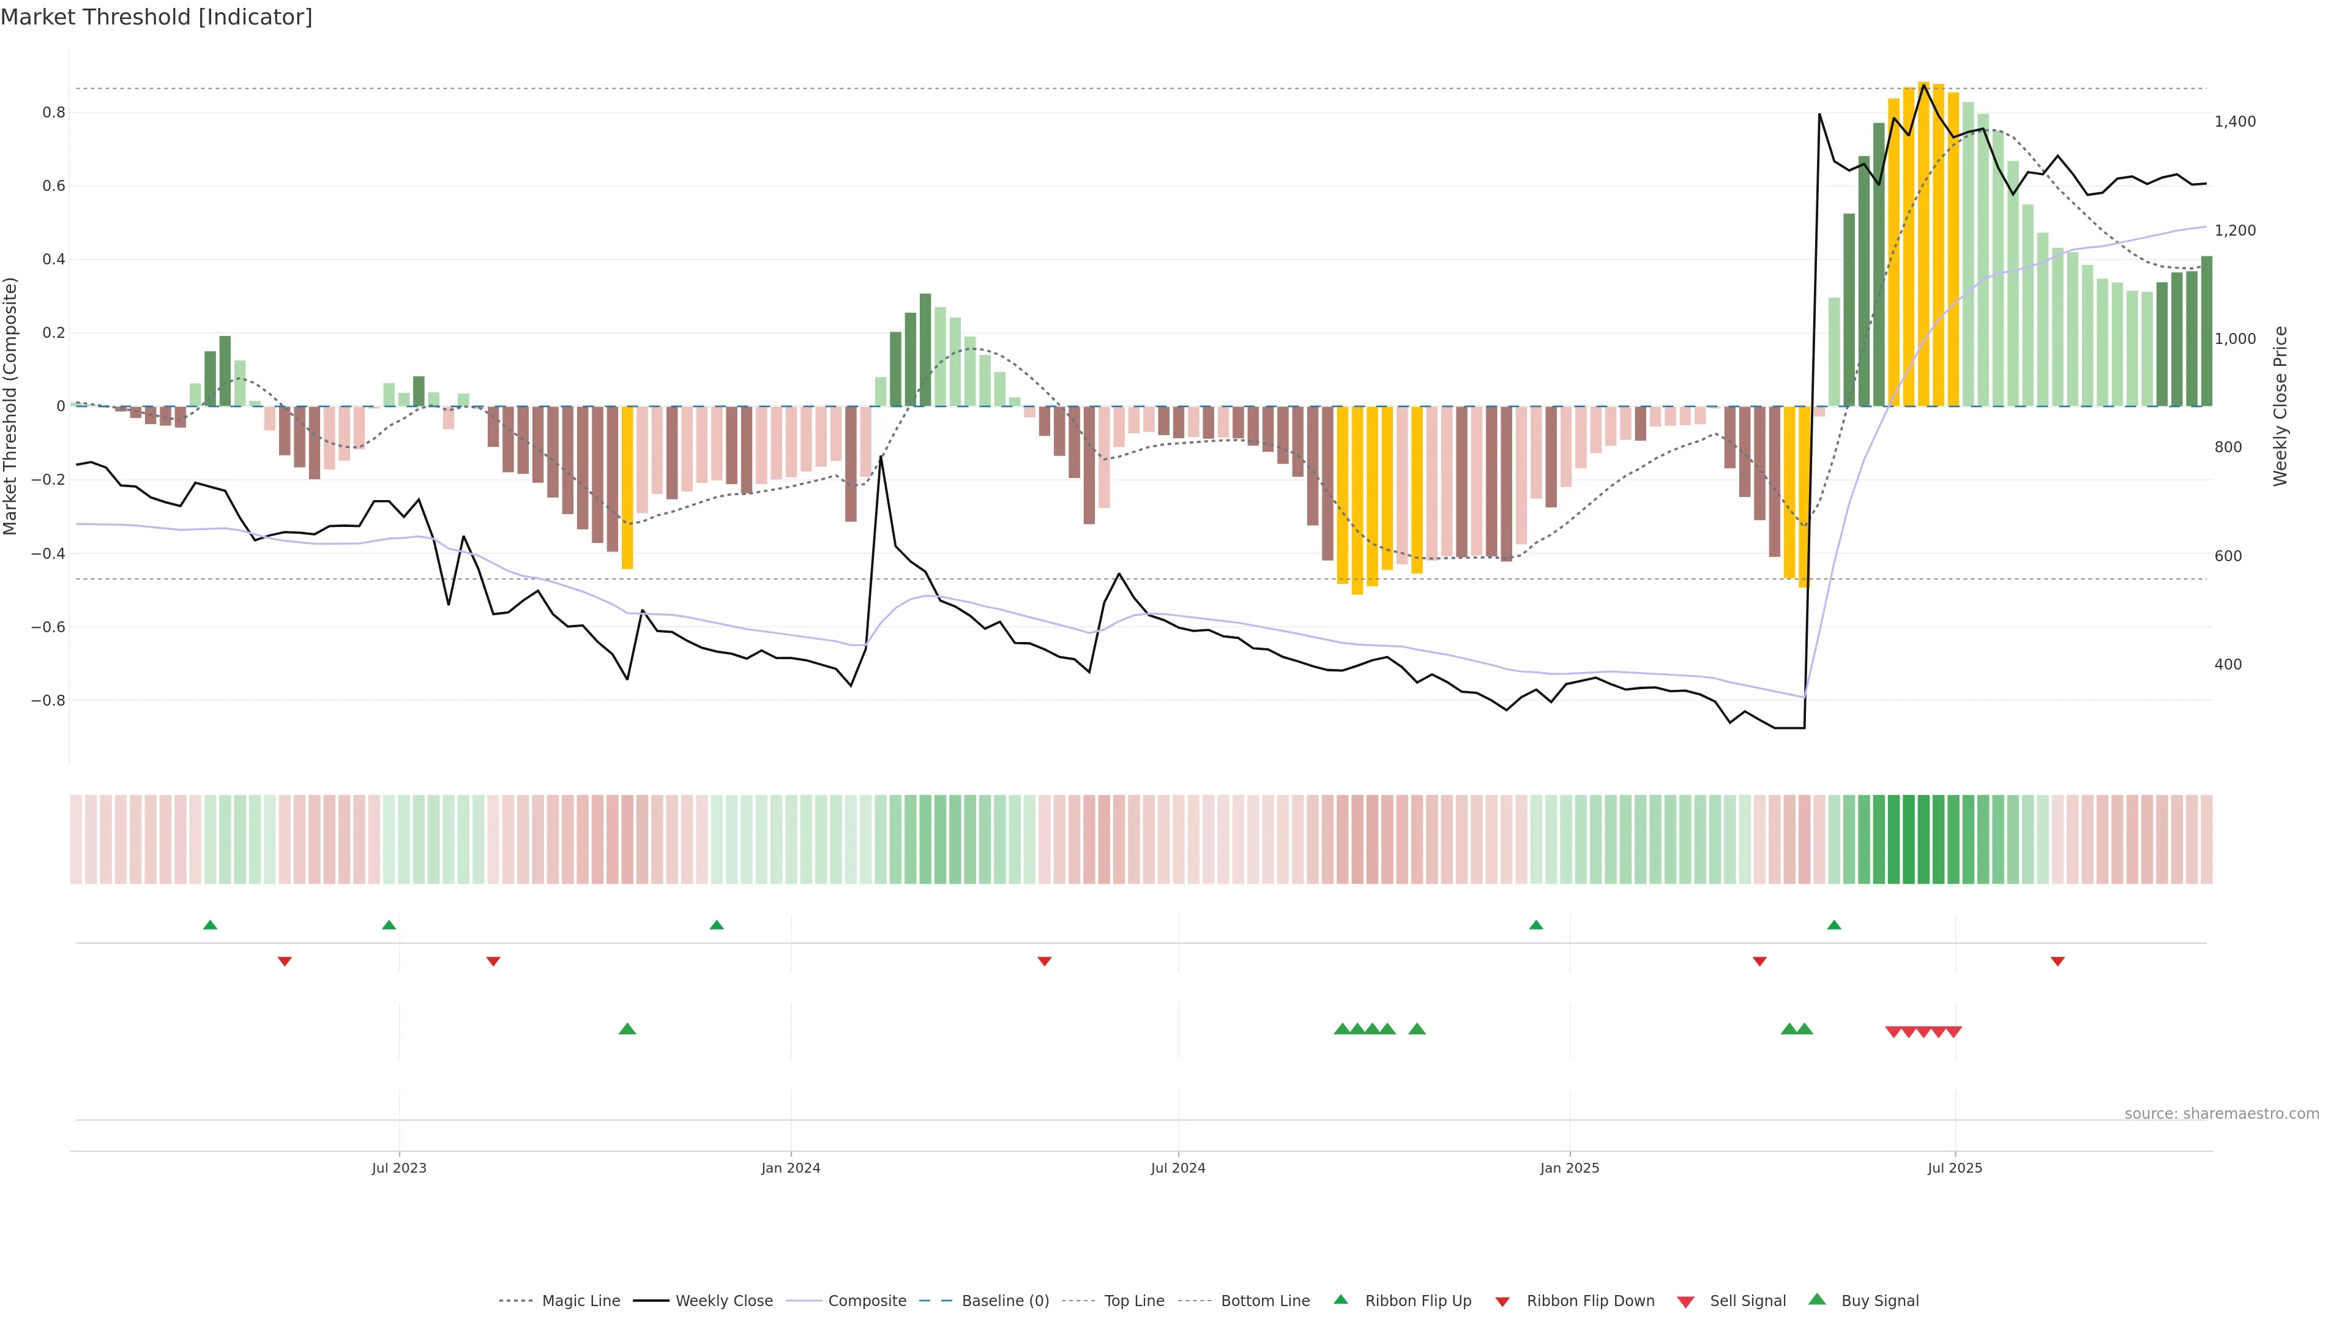
Task: Click the Jul 2025 x-axis label
Action: coord(1955,1168)
